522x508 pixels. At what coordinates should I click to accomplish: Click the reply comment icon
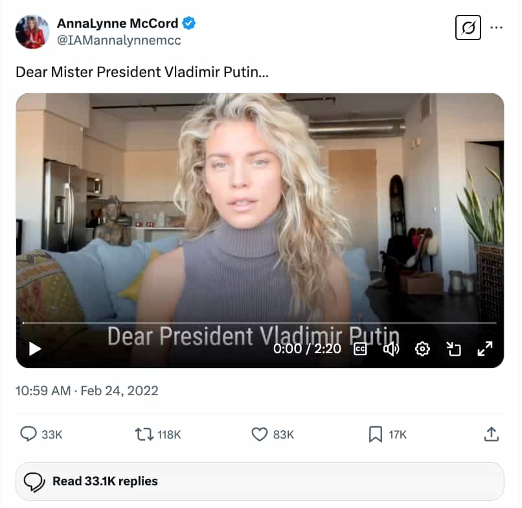[x=28, y=434]
